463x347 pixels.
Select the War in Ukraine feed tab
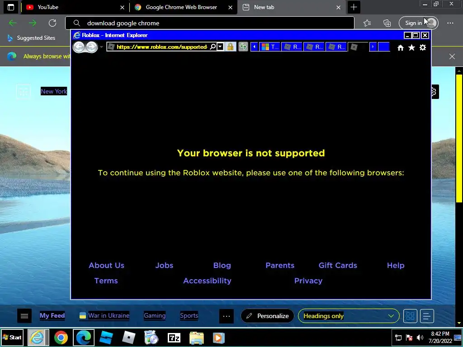[104, 315]
